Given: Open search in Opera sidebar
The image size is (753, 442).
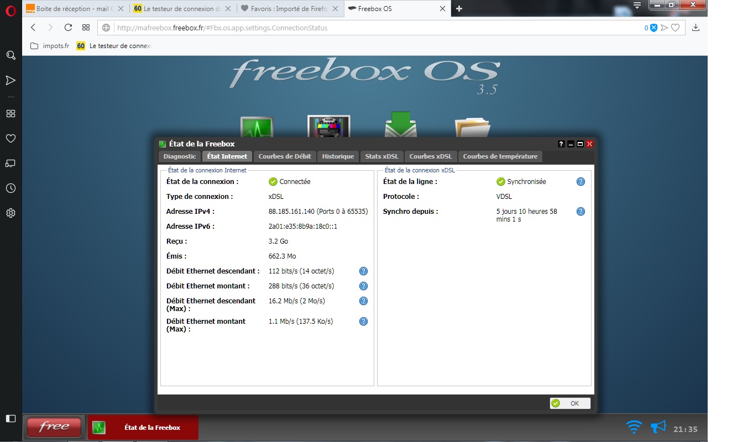Looking at the screenshot, I should [11, 55].
